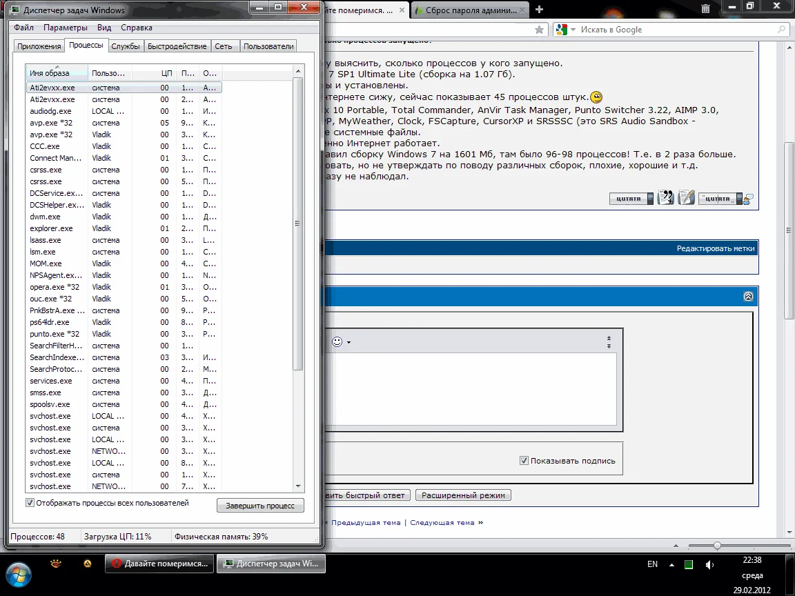Open the 'Параметры' menu in Task Manager
Image resolution: width=795 pixels, height=596 pixels.
(66, 28)
